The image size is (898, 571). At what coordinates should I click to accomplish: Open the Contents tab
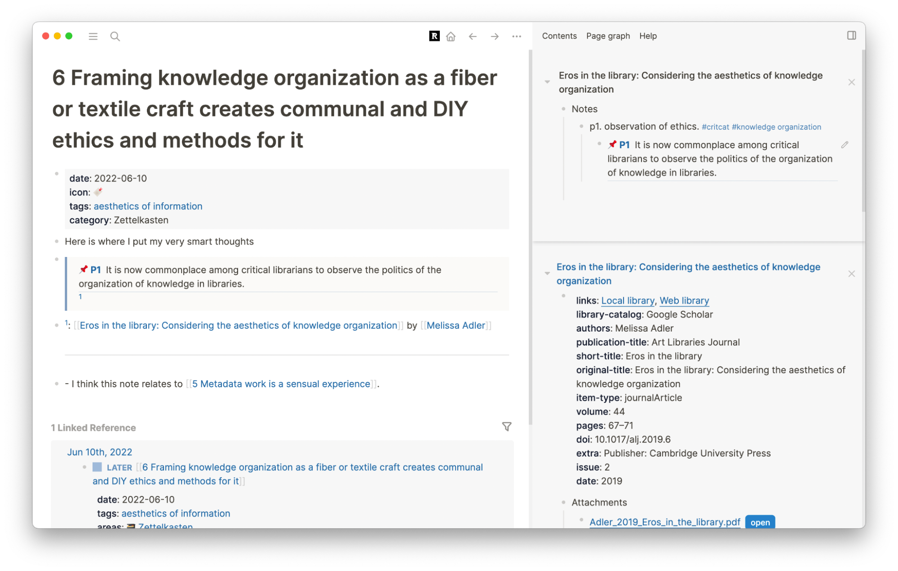tap(559, 36)
